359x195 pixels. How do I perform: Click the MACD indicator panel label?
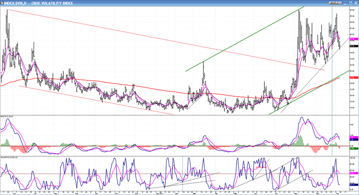pyautogui.click(x=9, y=117)
